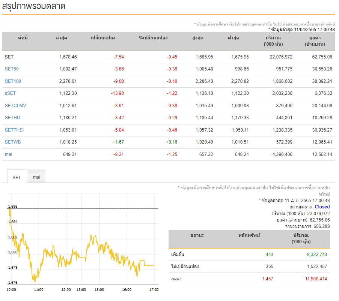
Task: Select unchanged volume 1,522,457
Action: (x=317, y=267)
